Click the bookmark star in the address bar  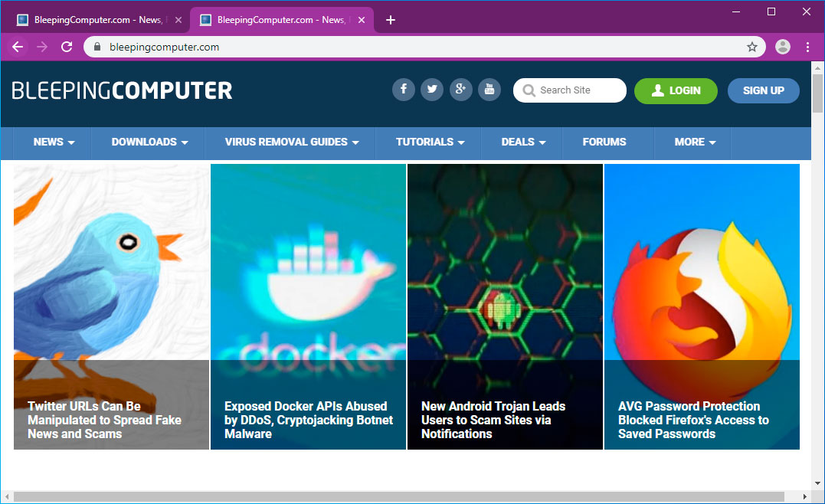751,47
